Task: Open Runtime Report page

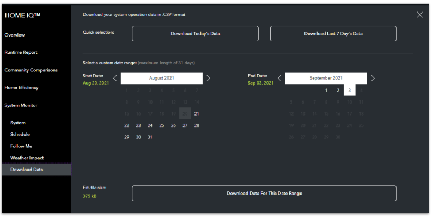Action: click(x=21, y=52)
